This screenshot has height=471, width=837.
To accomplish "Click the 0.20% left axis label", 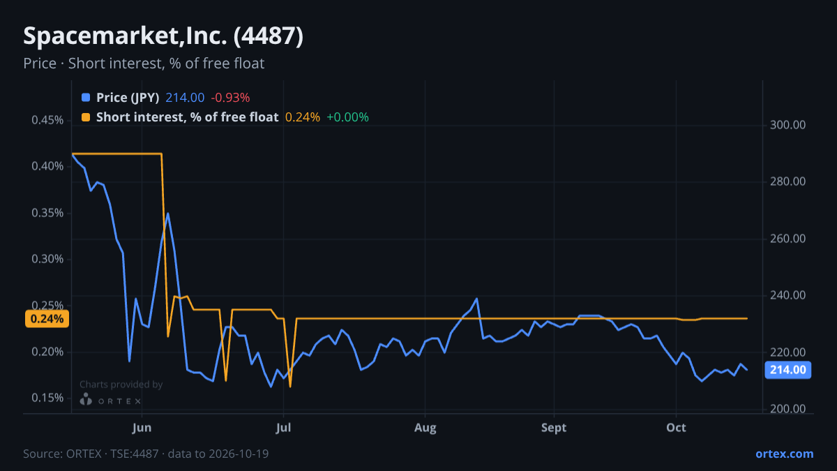I will pyautogui.click(x=47, y=352).
